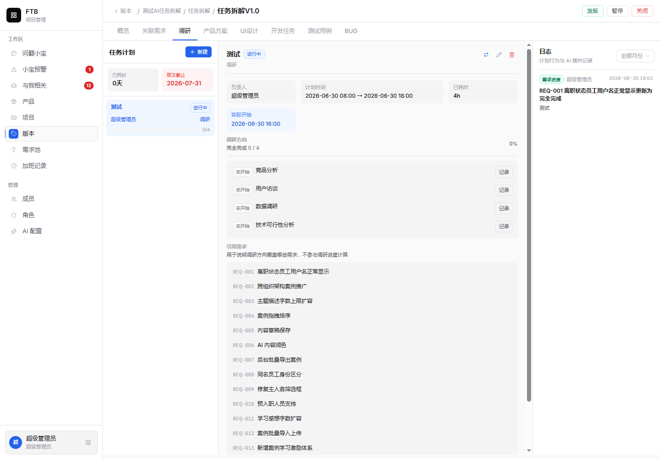Viewport: 661px width, 459px height.
Task: Open 问翻小宝 from sidebar
Action: coord(51,53)
